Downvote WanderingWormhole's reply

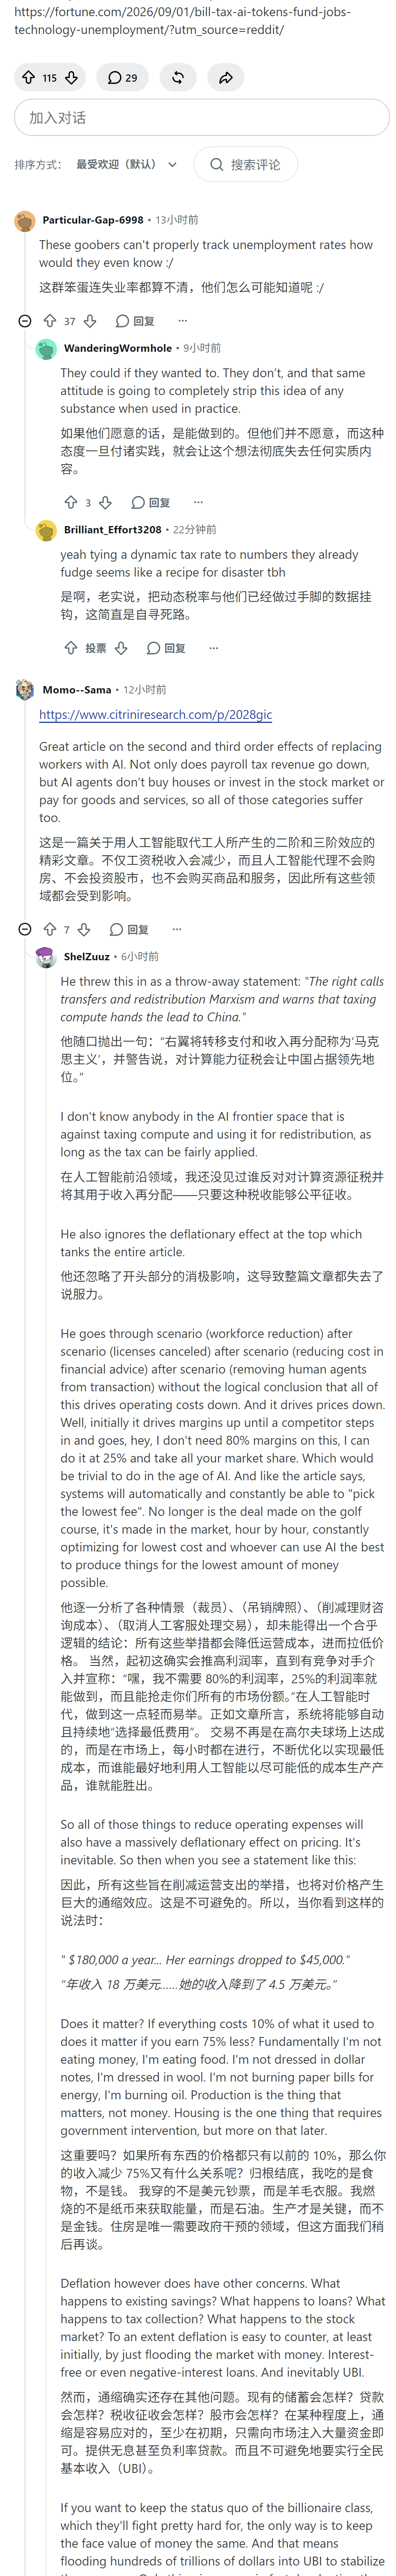[106, 502]
